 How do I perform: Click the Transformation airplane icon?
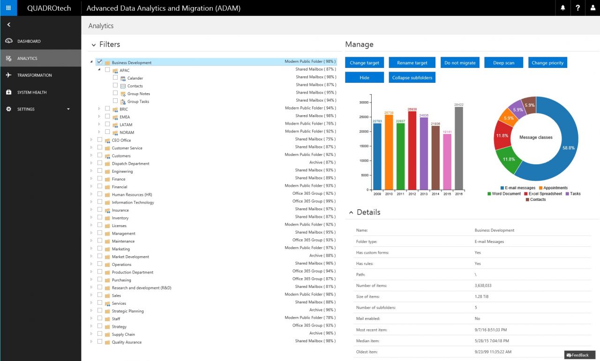tap(8, 75)
